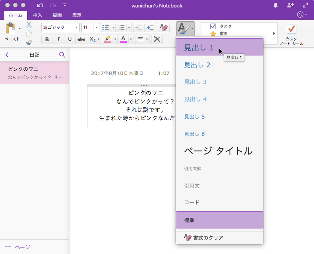
Task: Open notifications bell icon
Action: [x=276, y=5]
